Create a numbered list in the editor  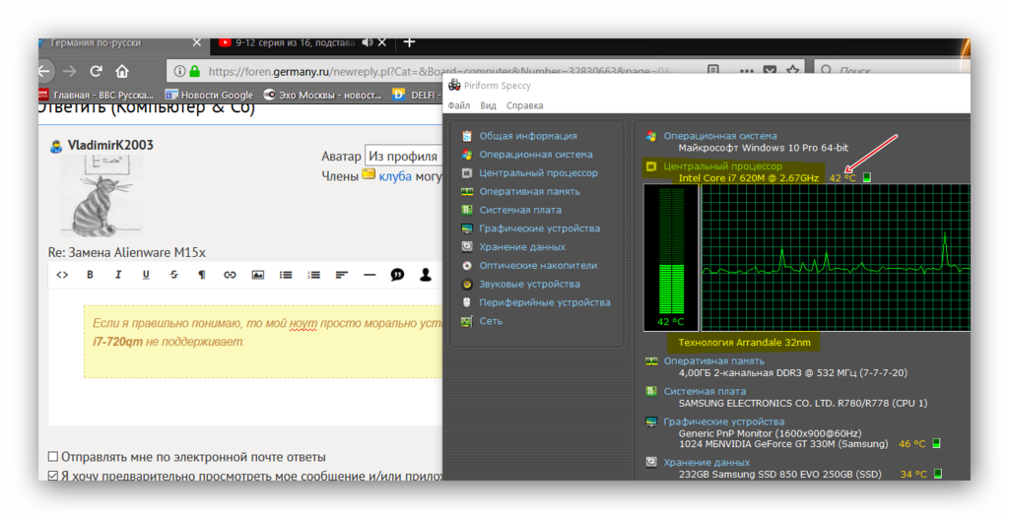314,275
